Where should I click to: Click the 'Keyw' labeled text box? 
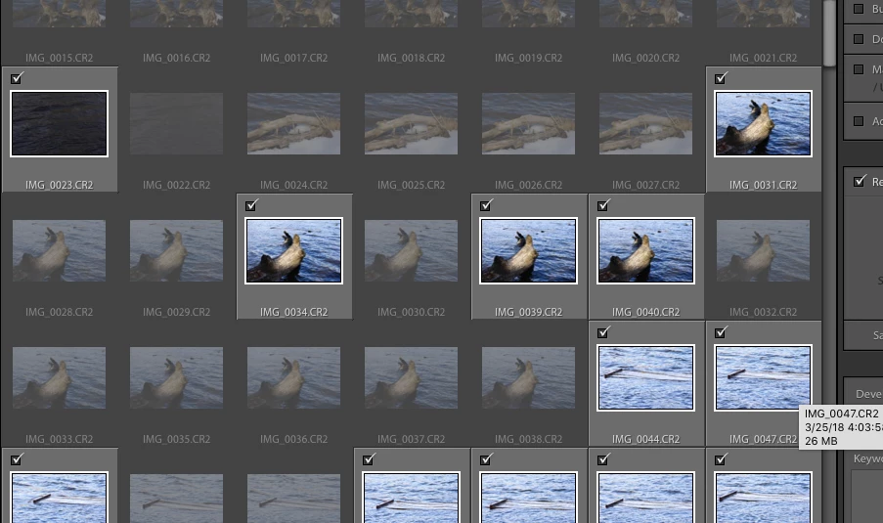click(x=867, y=497)
